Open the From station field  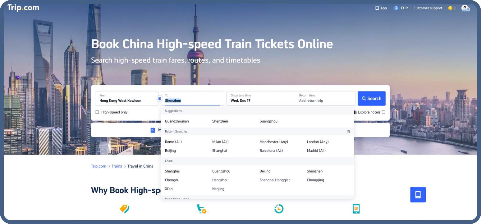[x=127, y=99]
